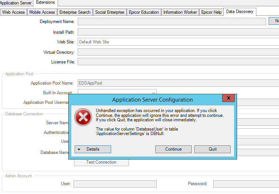Click the Admin Account Password field
Viewport: 279px width, 194px height.
246,184
